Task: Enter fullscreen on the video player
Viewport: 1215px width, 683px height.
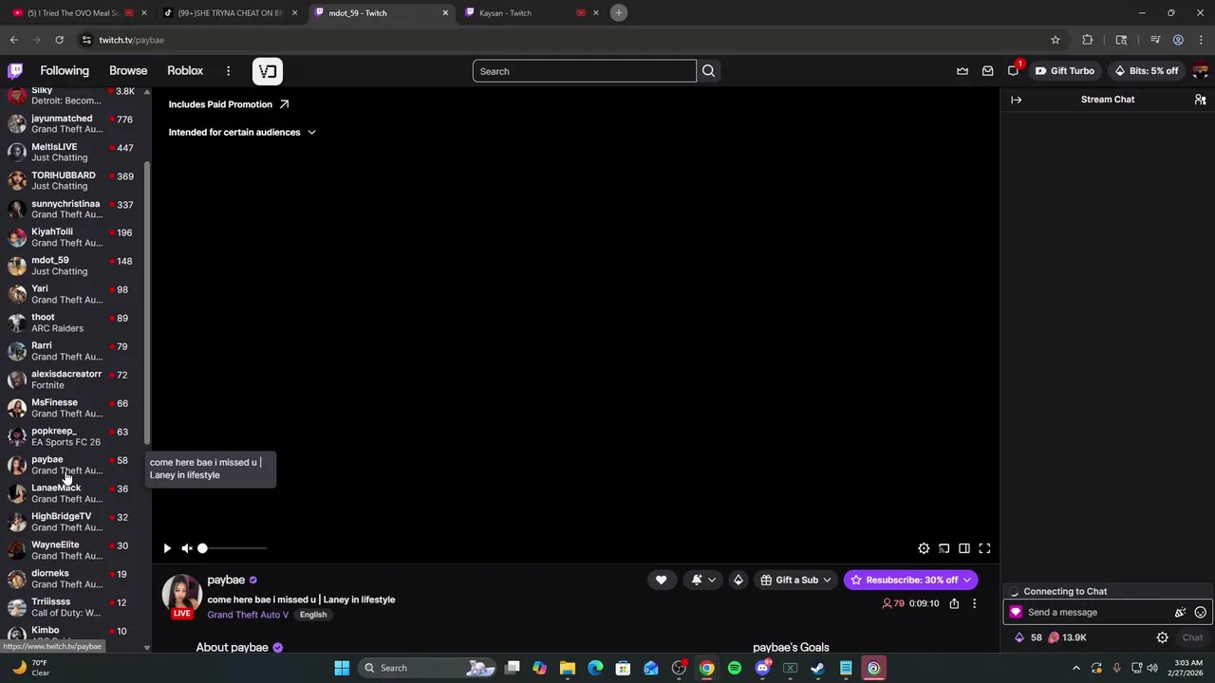Action: (984, 548)
